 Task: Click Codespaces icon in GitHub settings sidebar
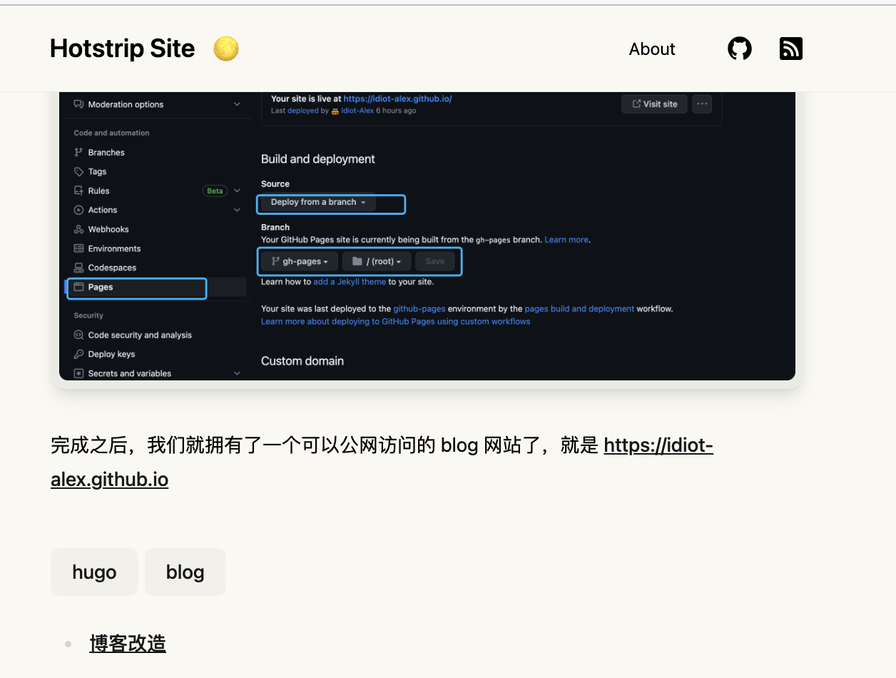point(78,268)
